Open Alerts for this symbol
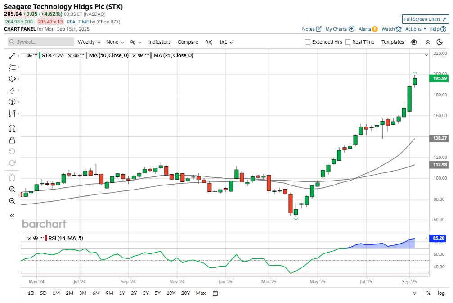This screenshot has height=303, width=453. (368, 29)
